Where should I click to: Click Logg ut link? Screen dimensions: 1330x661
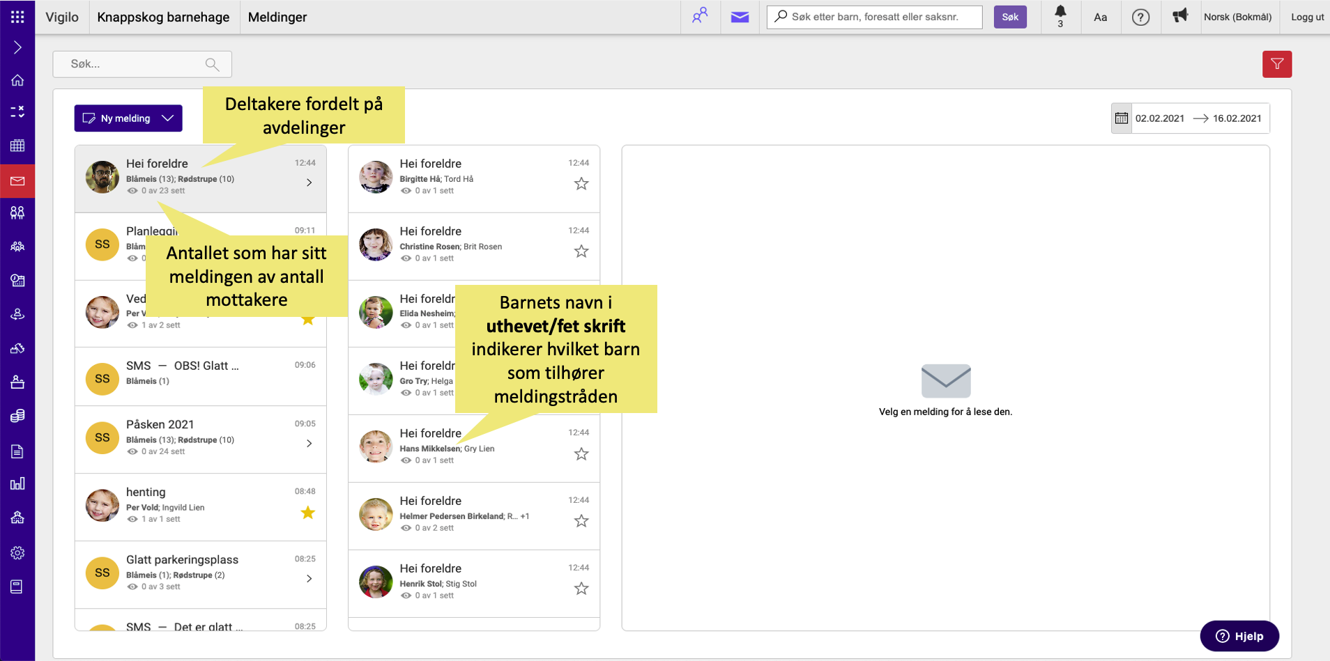pos(1307,17)
